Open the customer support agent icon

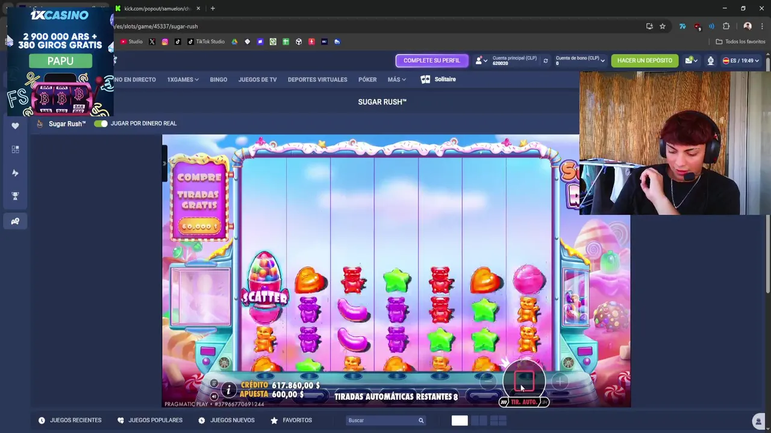click(x=710, y=61)
